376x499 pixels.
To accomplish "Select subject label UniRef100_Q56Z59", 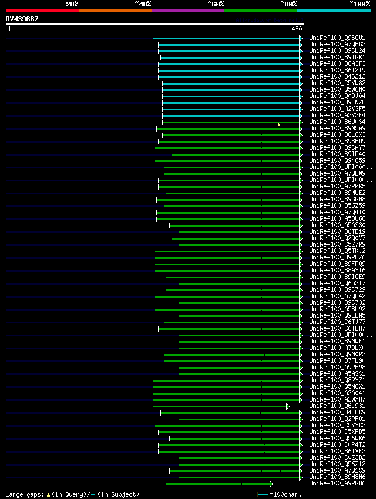I will 337,206.
